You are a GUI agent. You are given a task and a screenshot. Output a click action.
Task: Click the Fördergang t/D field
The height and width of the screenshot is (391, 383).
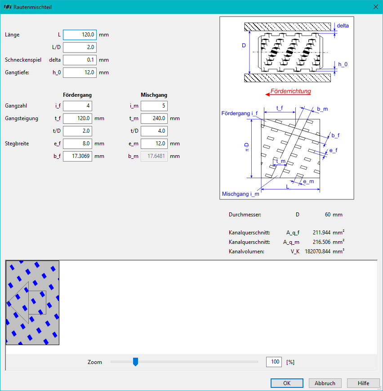click(x=77, y=131)
